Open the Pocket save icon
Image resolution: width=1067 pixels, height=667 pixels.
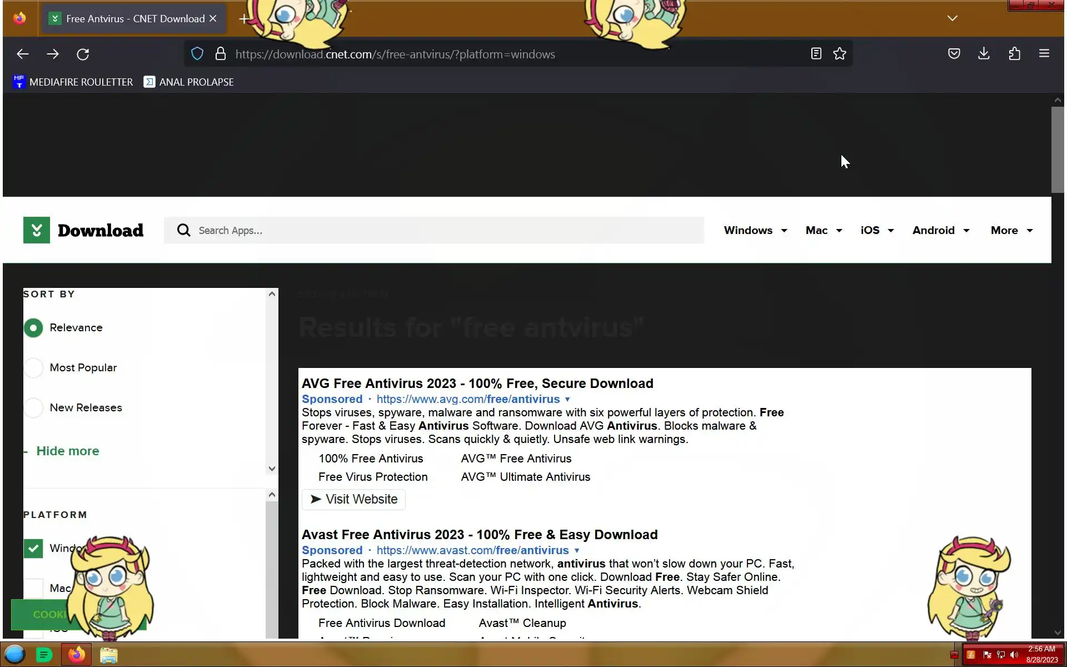(x=954, y=54)
